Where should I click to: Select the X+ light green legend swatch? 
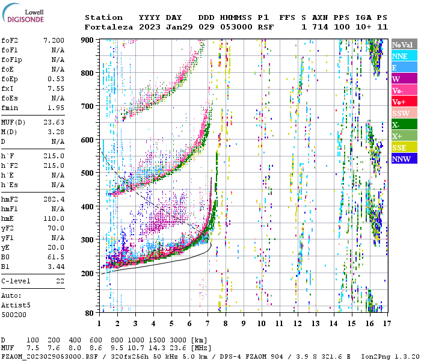point(404,136)
